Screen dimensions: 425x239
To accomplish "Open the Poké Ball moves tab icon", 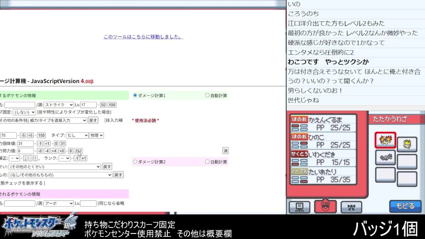I will [x=325, y=206].
